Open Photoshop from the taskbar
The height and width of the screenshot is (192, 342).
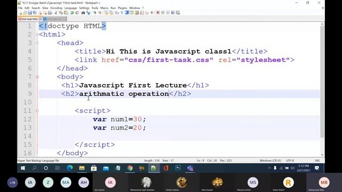[178, 168]
